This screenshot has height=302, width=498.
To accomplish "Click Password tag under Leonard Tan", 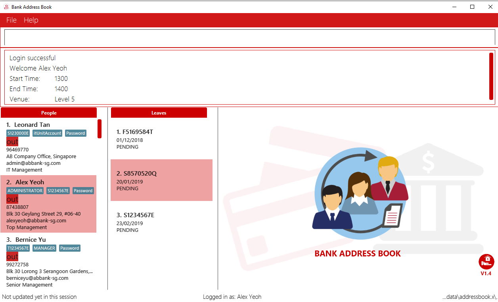I will (76, 133).
